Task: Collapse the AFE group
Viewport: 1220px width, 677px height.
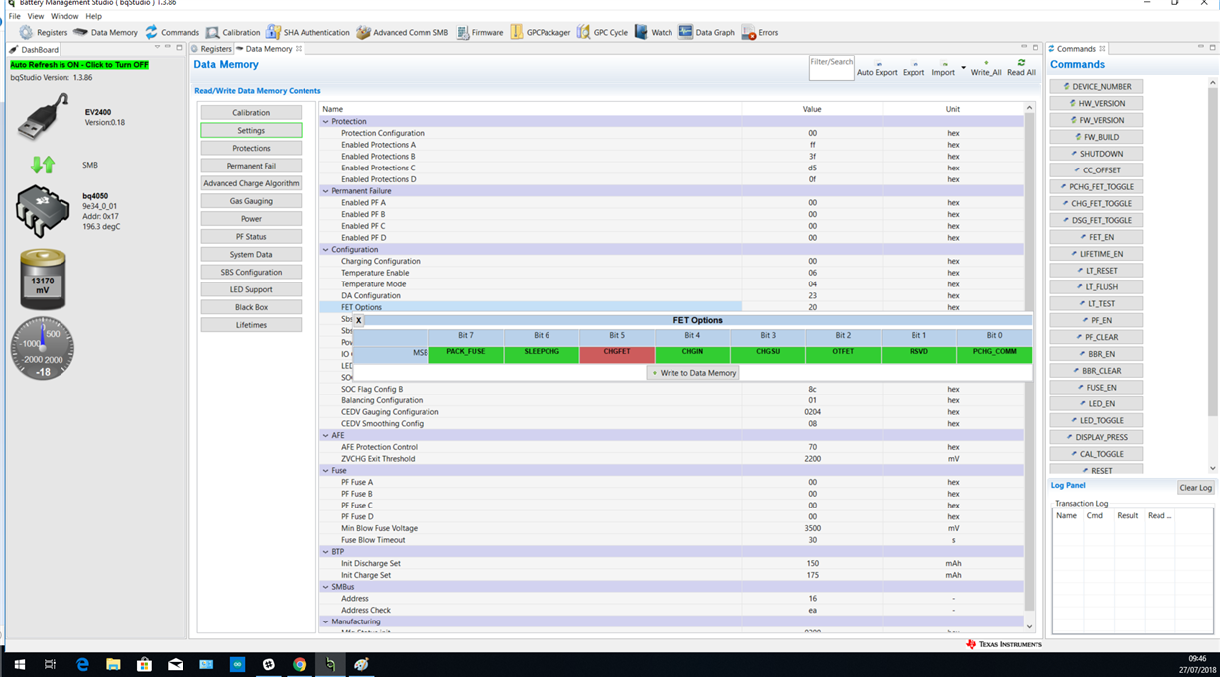Action: [x=325, y=435]
